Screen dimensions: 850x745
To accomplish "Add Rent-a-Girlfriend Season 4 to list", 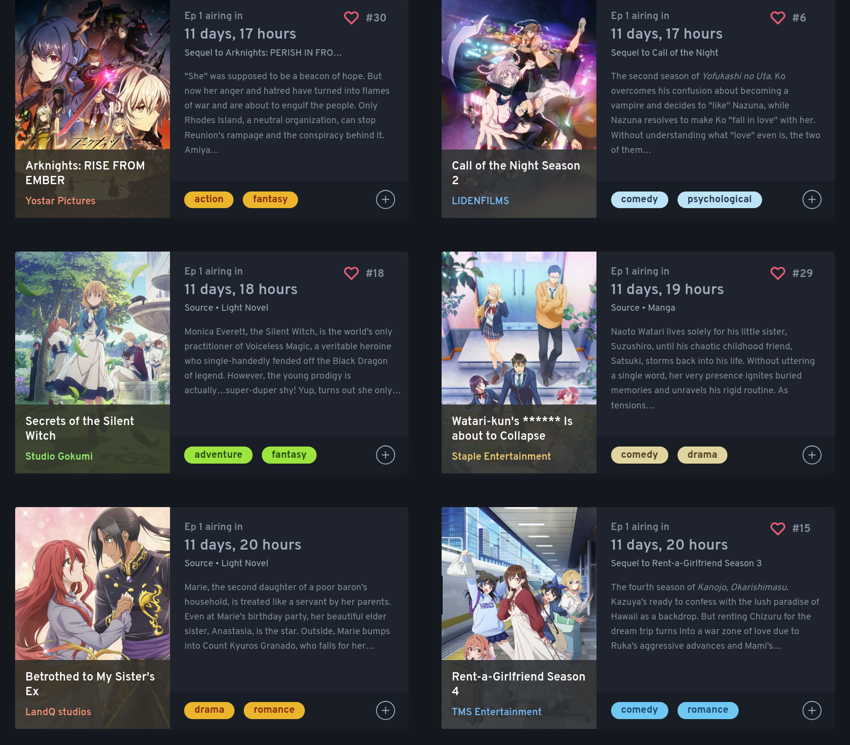I will pos(812,710).
